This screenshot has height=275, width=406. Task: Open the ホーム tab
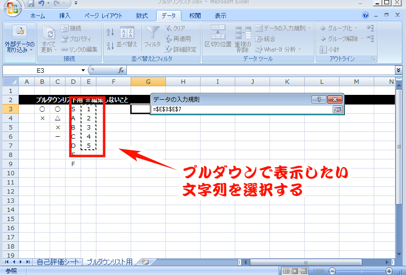pyautogui.click(x=38, y=16)
